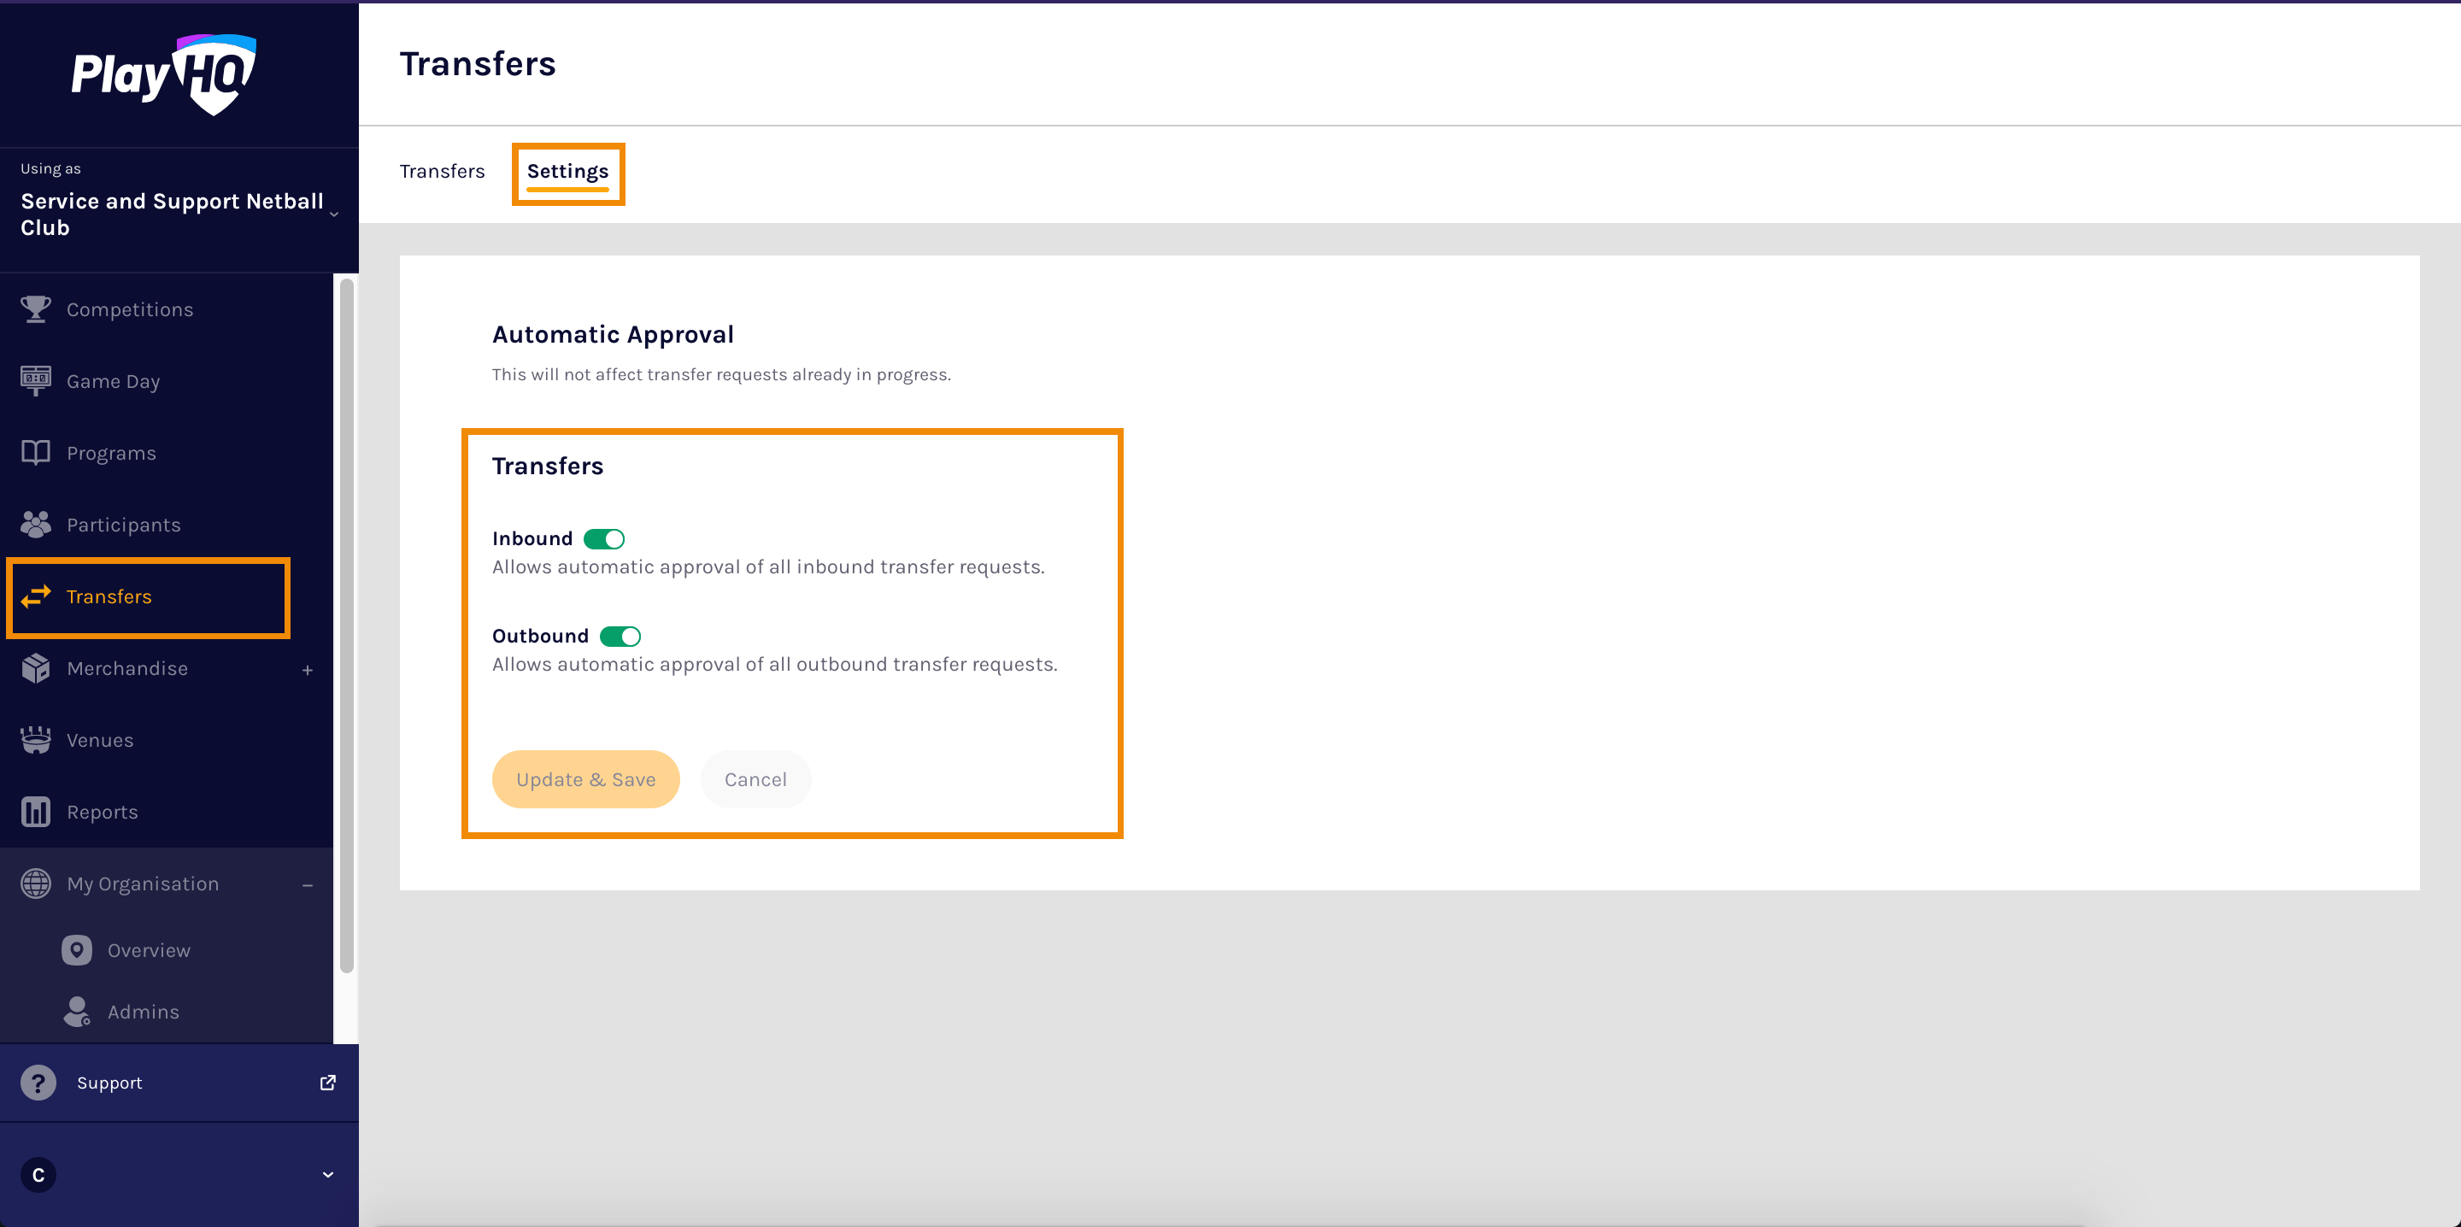Image resolution: width=2461 pixels, height=1227 pixels.
Task: Click the Programs book icon
Action: click(34, 452)
